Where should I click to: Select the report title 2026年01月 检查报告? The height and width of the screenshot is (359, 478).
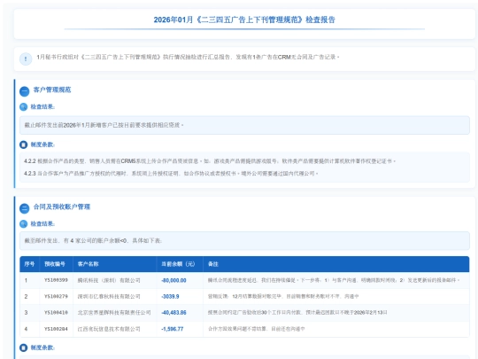[x=244, y=20]
